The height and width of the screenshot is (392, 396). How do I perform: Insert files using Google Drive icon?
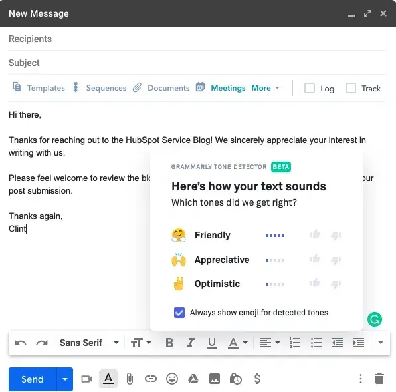tap(193, 379)
